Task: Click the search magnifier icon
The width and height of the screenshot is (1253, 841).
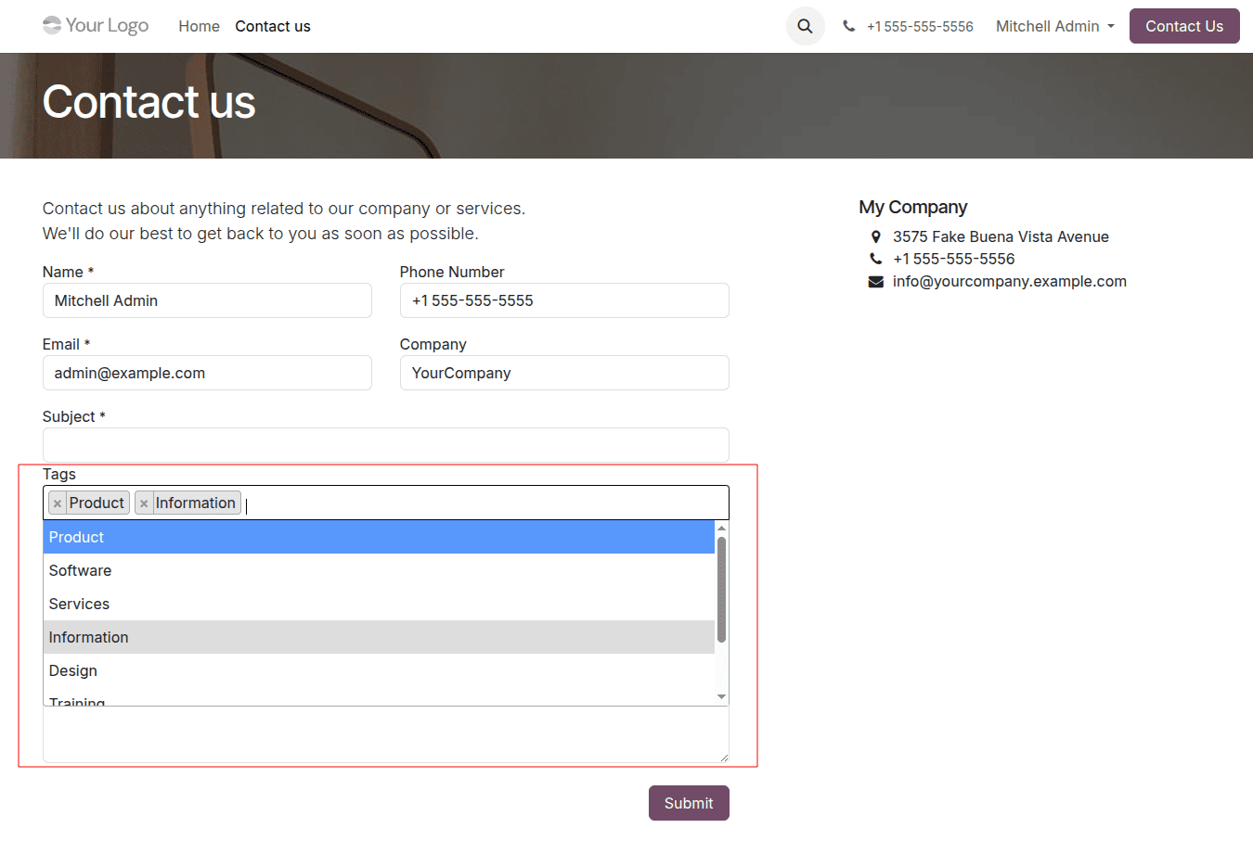Action: click(805, 26)
